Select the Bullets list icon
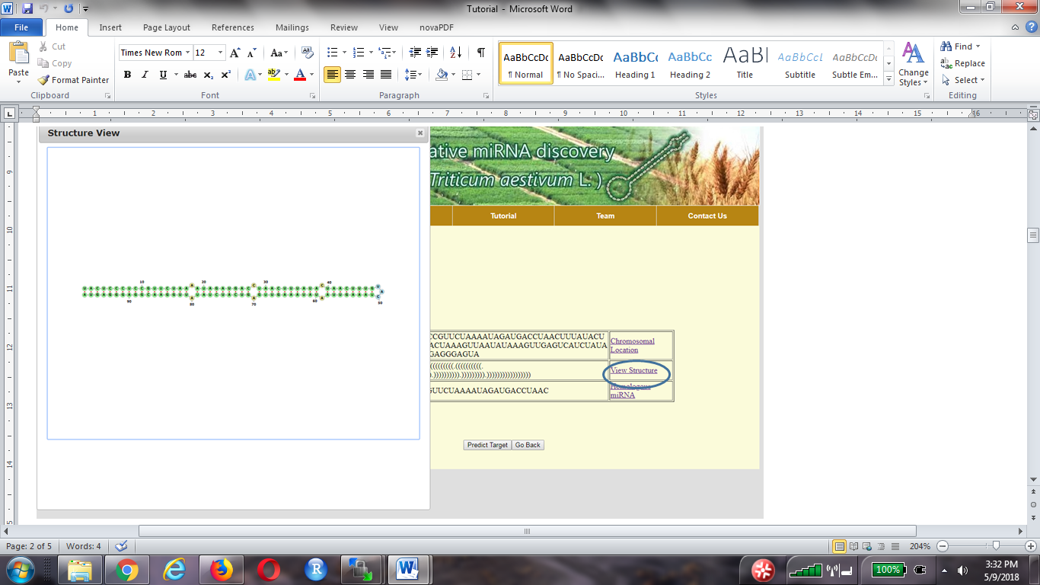Screen dimensions: 1040x585 tap(332, 53)
